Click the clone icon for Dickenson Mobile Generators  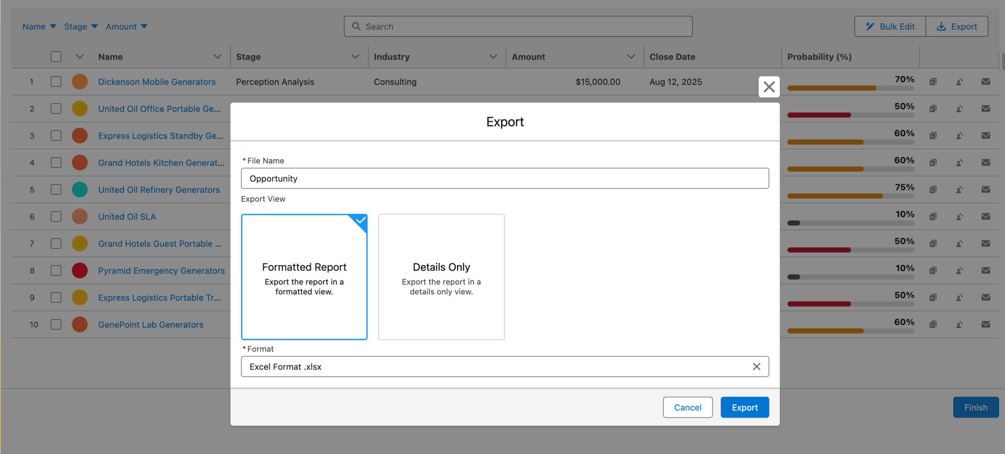pos(933,82)
